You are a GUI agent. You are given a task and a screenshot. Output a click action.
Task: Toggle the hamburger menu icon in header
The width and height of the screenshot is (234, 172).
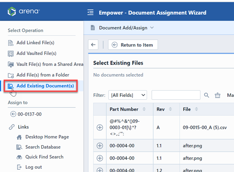click(x=90, y=12)
